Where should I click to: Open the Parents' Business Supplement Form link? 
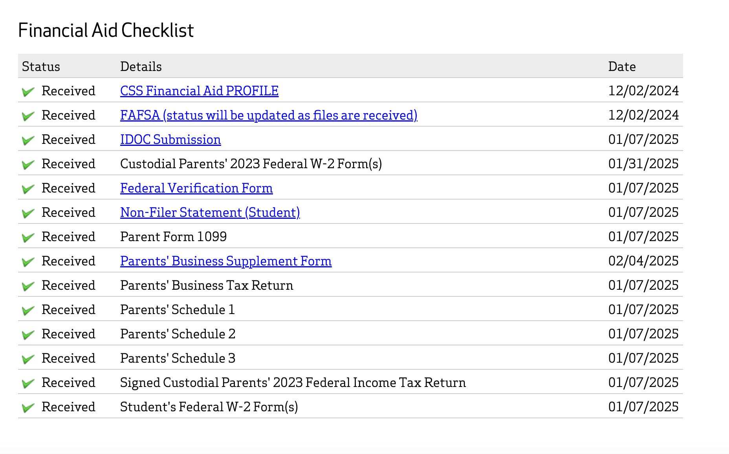[226, 261]
